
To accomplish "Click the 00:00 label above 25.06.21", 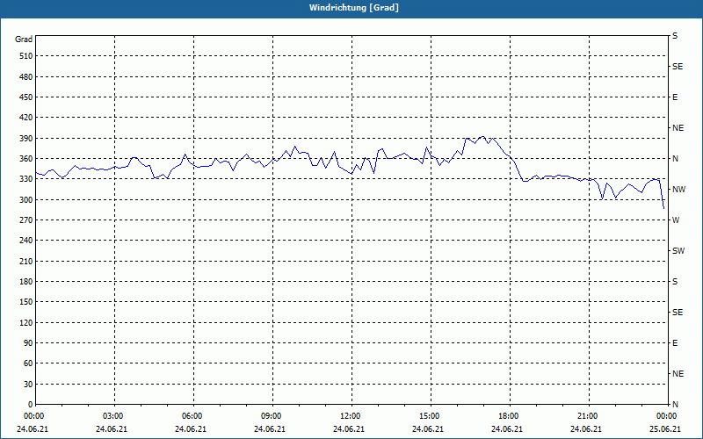I will click(667, 416).
